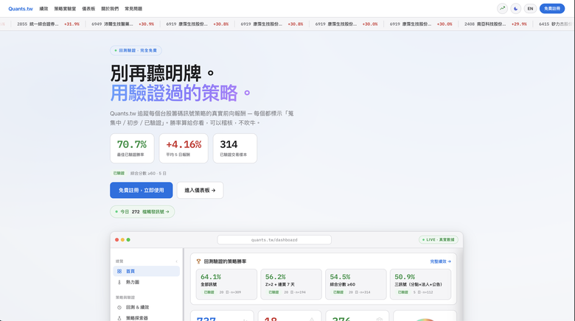Select 首頁 in dashboard sidebar
The image size is (575, 321).
pos(146,271)
